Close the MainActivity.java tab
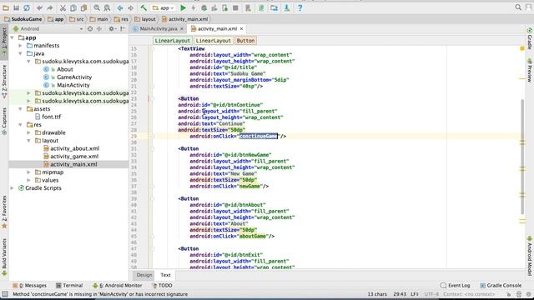The height and width of the screenshot is (300, 534). [182, 29]
